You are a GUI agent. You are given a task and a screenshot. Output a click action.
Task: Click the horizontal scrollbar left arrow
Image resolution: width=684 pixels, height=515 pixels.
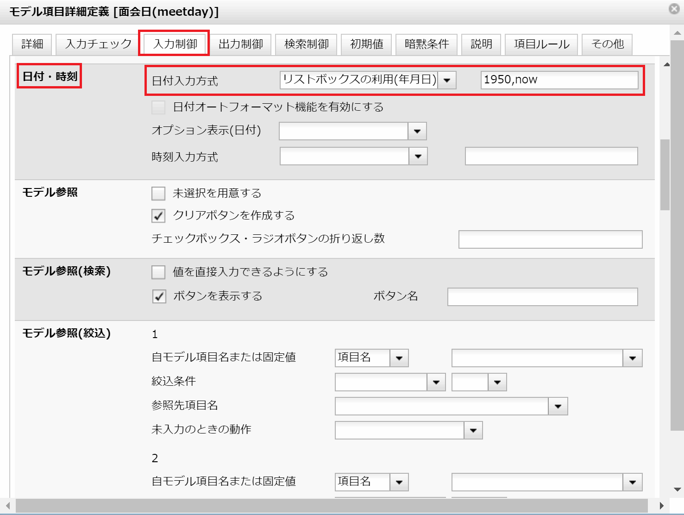point(7,506)
